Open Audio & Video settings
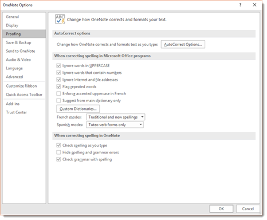Viewport: 267px width, 220px height. coord(24,60)
